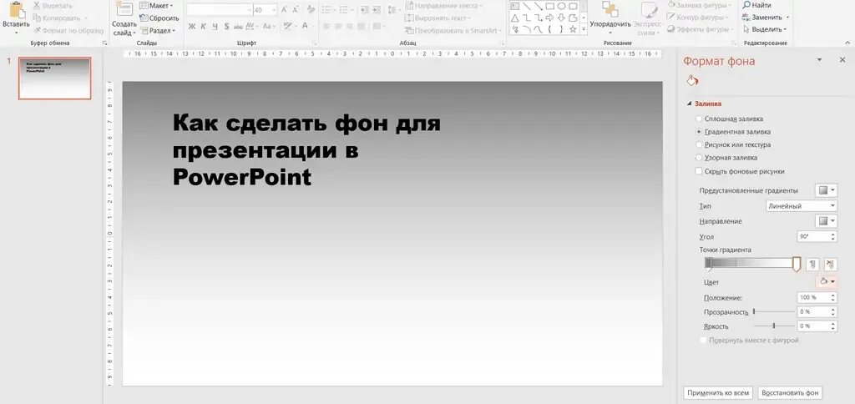Open the font size 40 dropdown
Image resolution: width=855 pixels, height=404 pixels.
273,10
